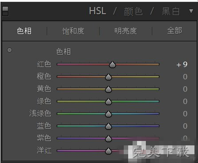Click the 红色 label
Viewport: 198px width, 163px height.
coord(44,64)
